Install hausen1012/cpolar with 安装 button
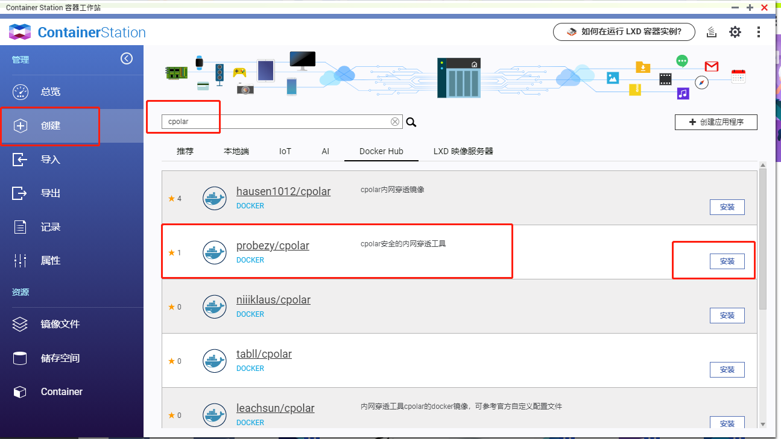781x439 pixels. (x=727, y=207)
